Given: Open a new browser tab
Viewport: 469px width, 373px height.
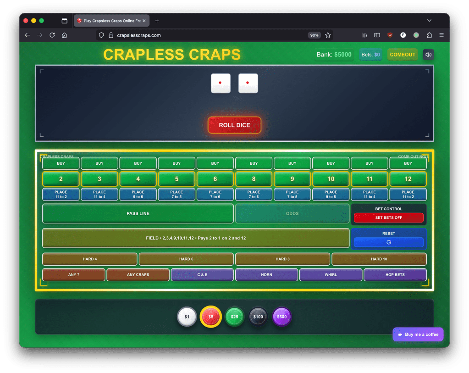Looking at the screenshot, I should [x=157, y=20].
